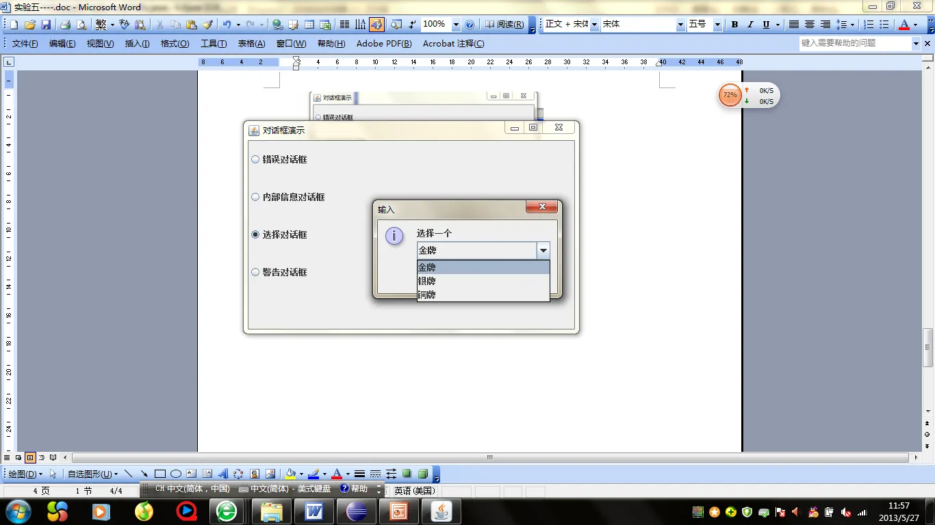The height and width of the screenshot is (525, 935).
Task: Open the 自选图形 AutoShapes dropdown
Action: point(92,473)
